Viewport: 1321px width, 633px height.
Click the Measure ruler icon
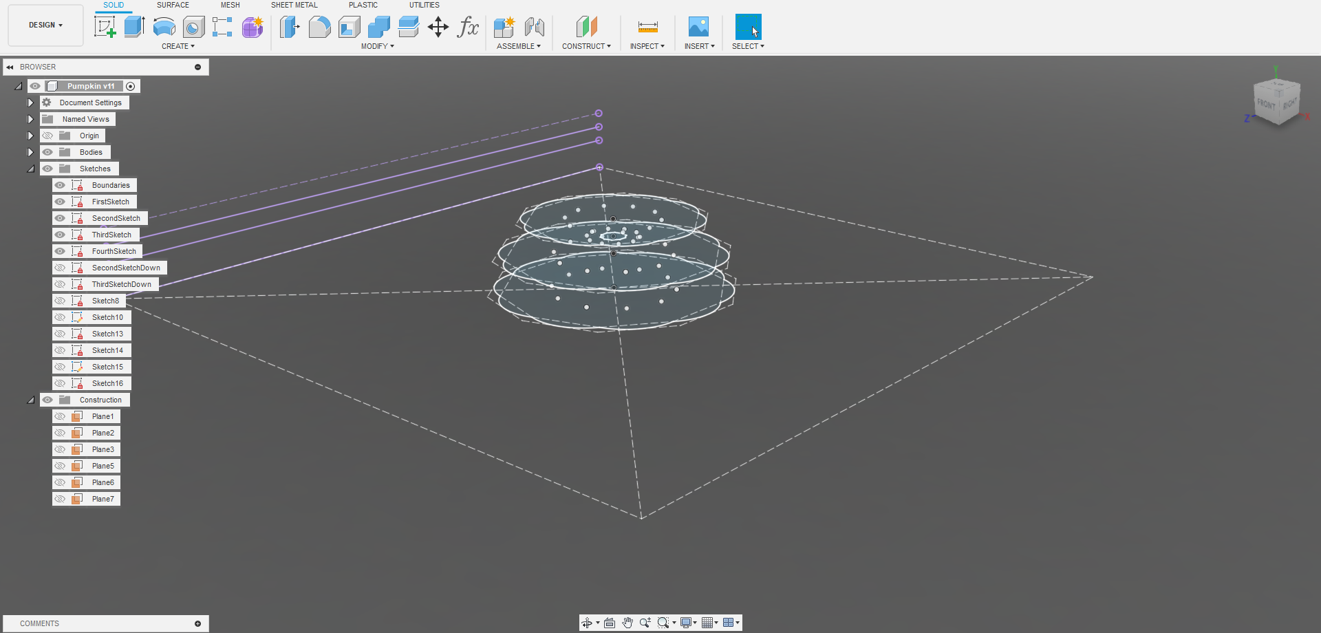click(x=647, y=28)
